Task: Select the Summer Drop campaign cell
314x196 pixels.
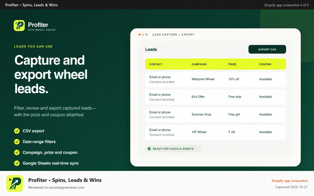Action: [201, 114]
